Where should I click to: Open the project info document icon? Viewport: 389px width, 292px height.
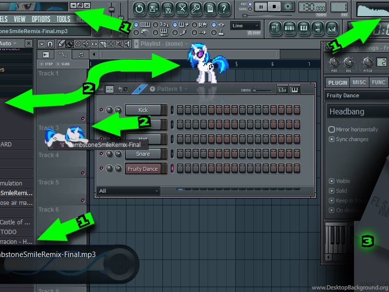pyautogui.click(x=210, y=9)
